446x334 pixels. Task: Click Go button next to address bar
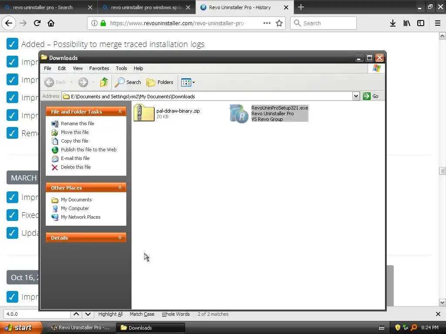point(371,96)
